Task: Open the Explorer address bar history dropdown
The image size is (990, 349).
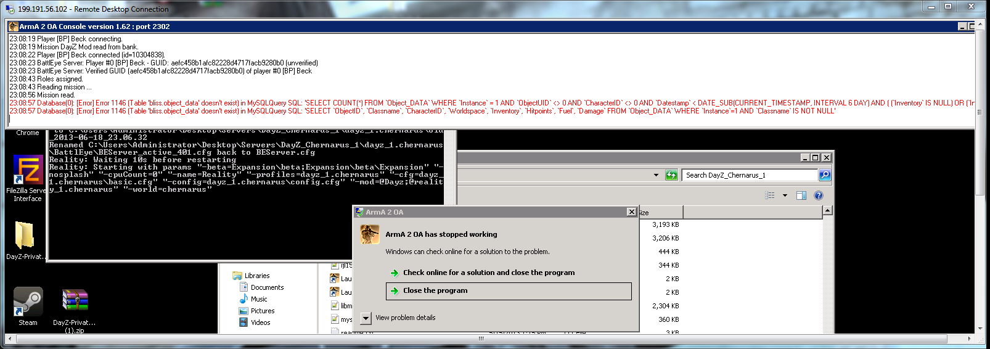Action: [656, 175]
